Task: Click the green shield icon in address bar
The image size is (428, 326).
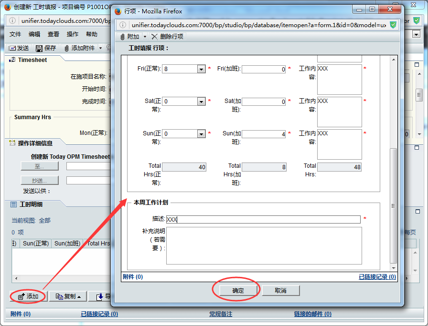Action: tap(393, 24)
